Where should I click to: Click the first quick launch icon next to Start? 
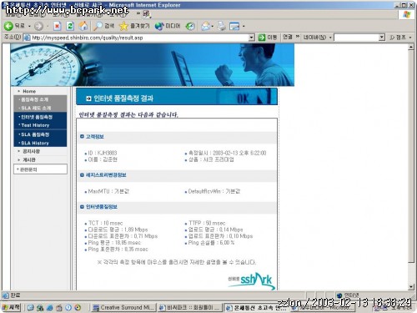tap(31, 307)
